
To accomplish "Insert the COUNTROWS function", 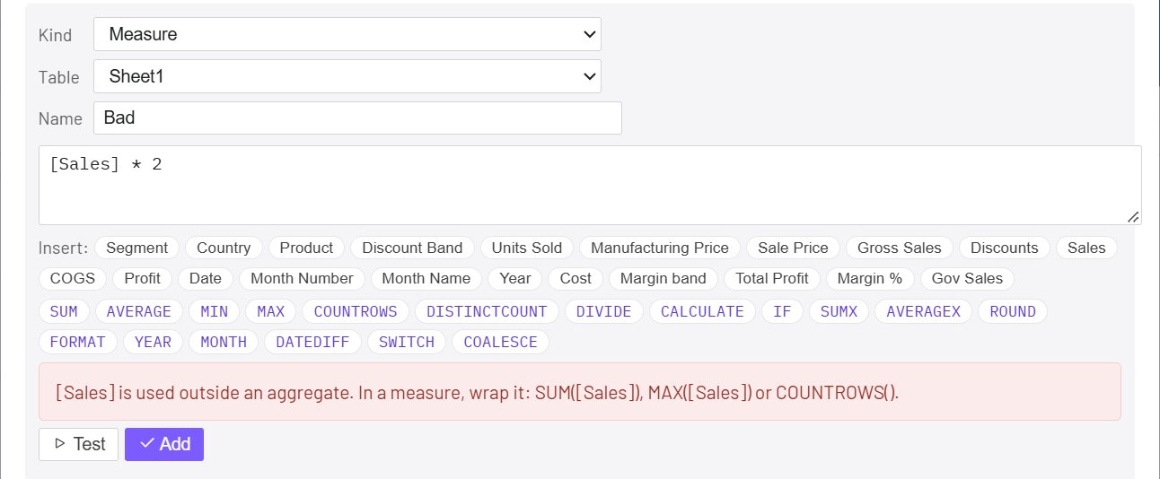I will pos(356,311).
